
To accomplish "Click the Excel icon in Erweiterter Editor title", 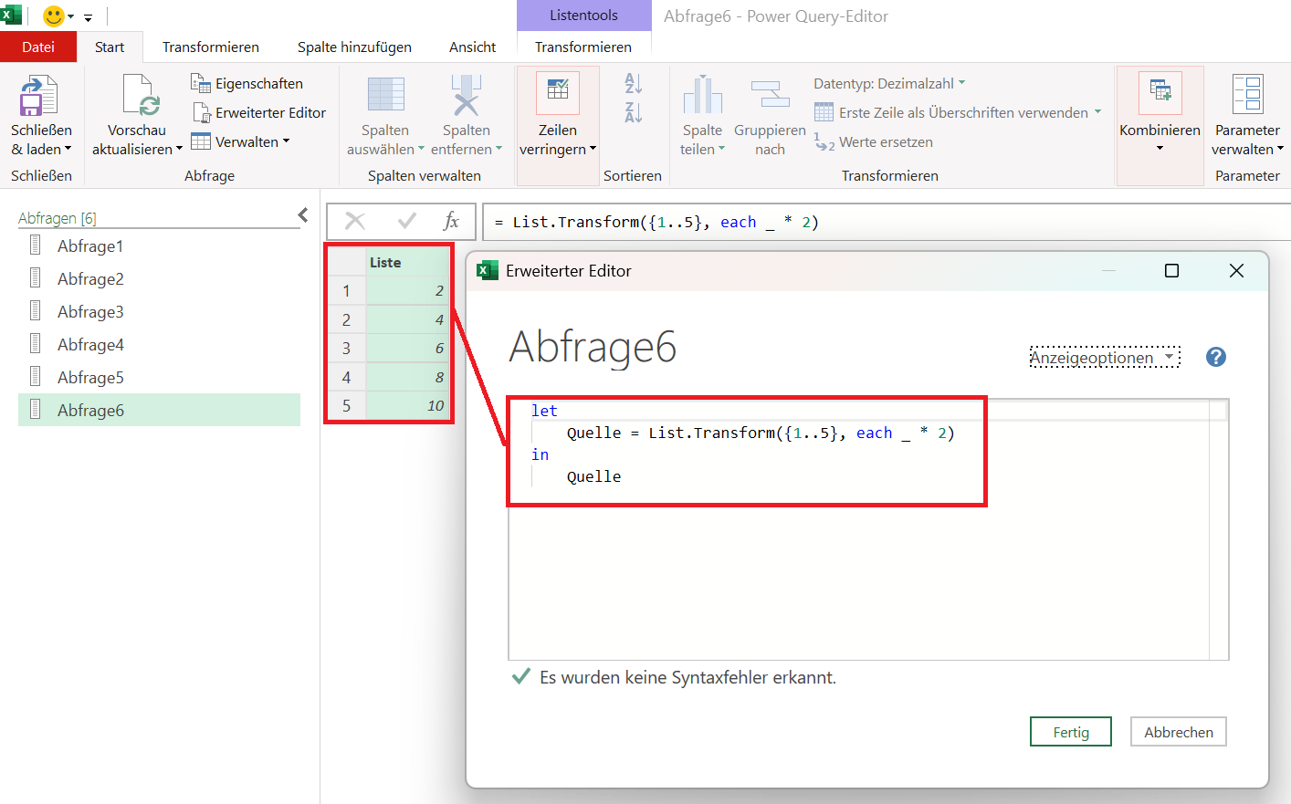I will 488,270.
